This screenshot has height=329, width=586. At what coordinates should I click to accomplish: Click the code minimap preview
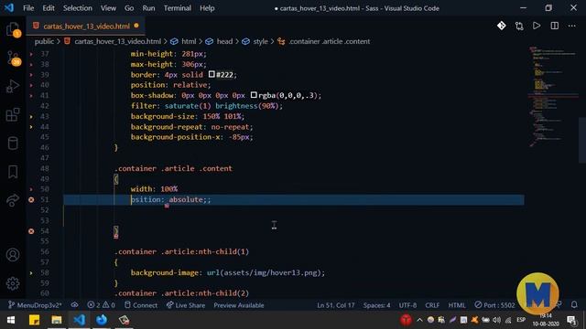coord(553,97)
